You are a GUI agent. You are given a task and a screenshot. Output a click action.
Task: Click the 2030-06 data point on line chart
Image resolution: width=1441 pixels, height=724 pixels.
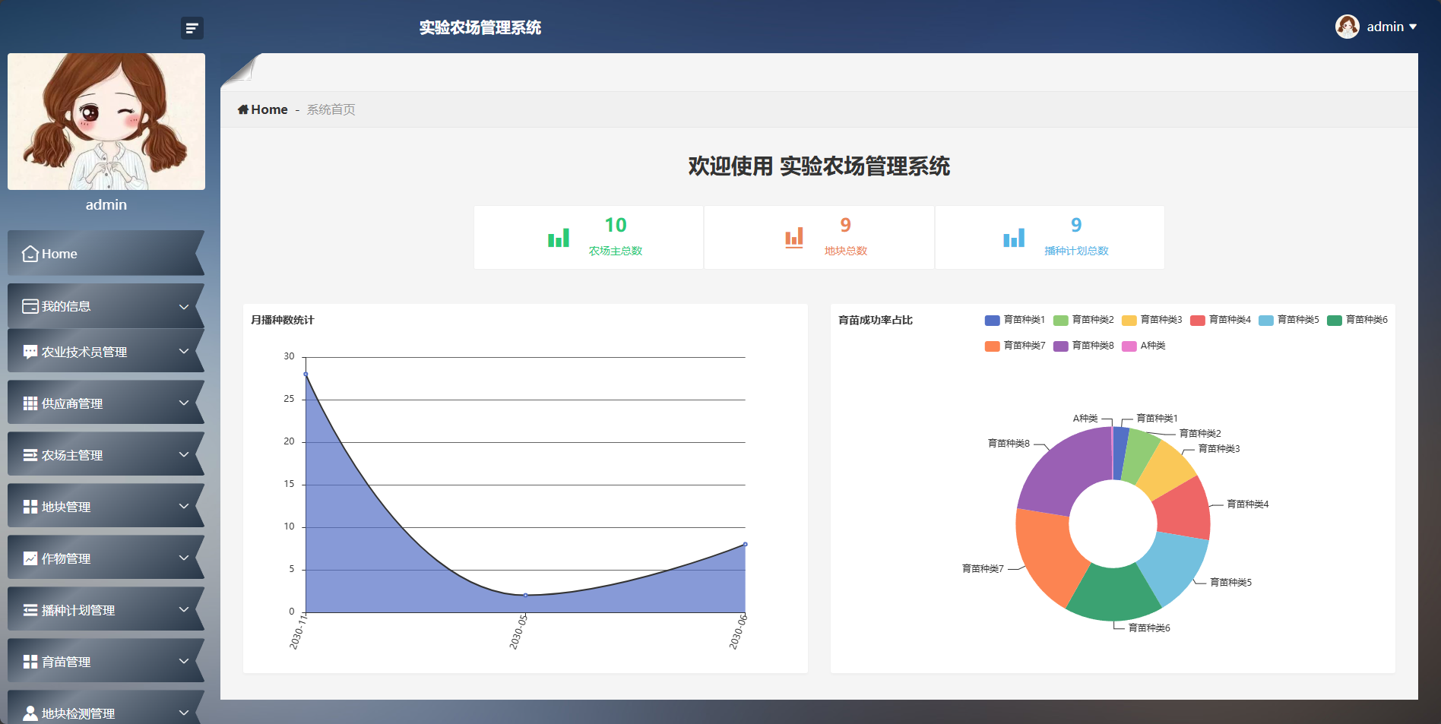(x=745, y=544)
